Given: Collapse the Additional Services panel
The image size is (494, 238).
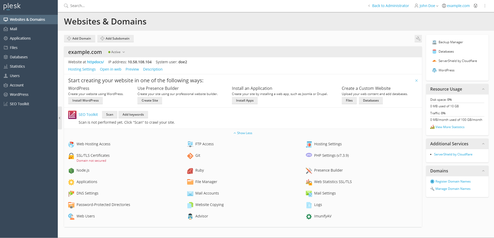Looking at the screenshot, I should [483, 144].
